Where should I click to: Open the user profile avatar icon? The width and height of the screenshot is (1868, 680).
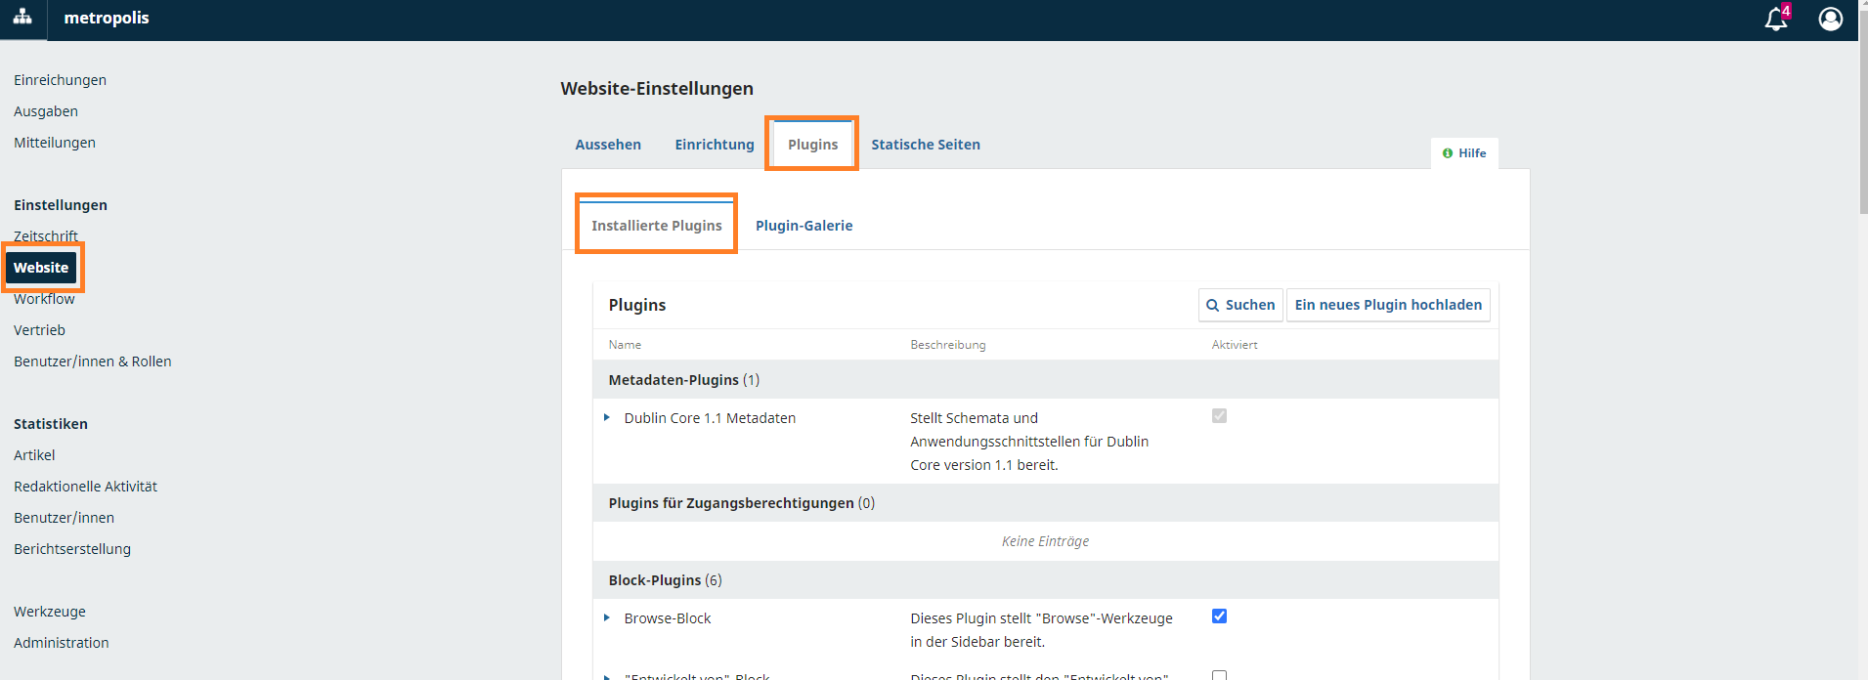click(x=1830, y=19)
